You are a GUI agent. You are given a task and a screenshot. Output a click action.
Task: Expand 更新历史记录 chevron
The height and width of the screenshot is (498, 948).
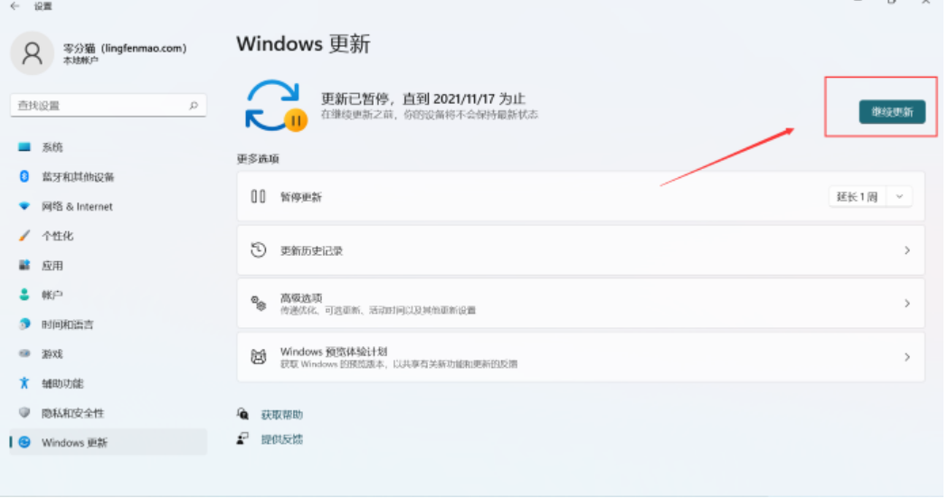pyautogui.click(x=907, y=250)
